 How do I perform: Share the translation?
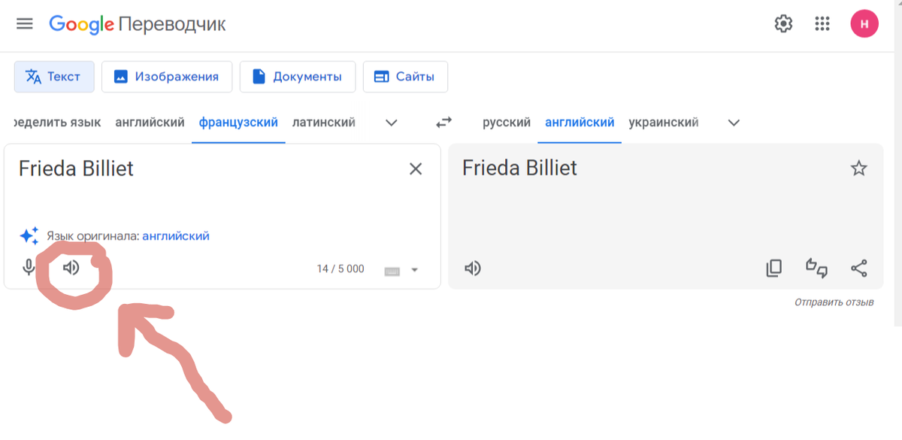click(858, 269)
